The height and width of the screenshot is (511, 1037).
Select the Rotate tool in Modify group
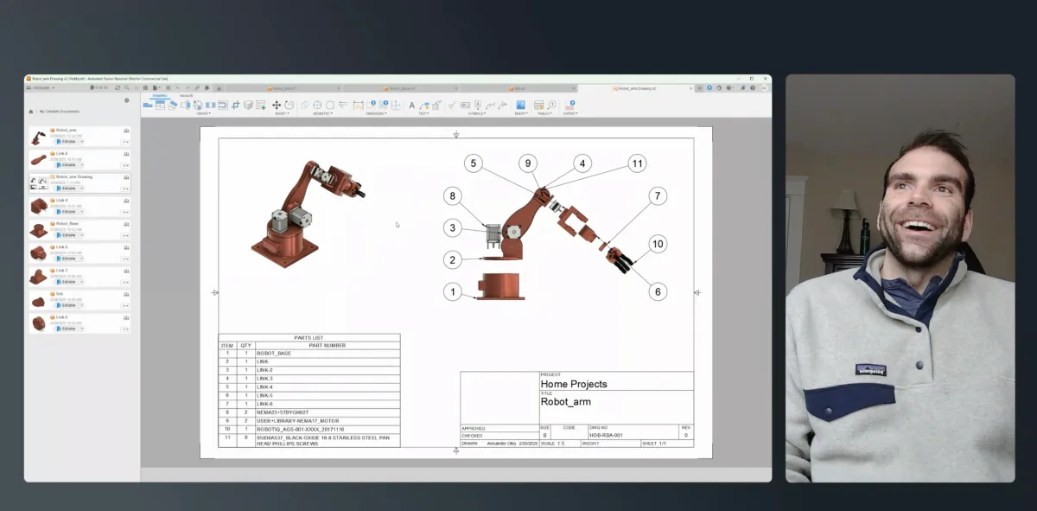coord(289,105)
